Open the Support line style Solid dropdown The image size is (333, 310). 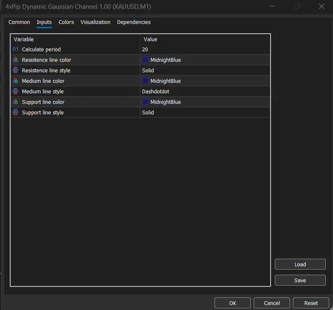(x=205, y=112)
